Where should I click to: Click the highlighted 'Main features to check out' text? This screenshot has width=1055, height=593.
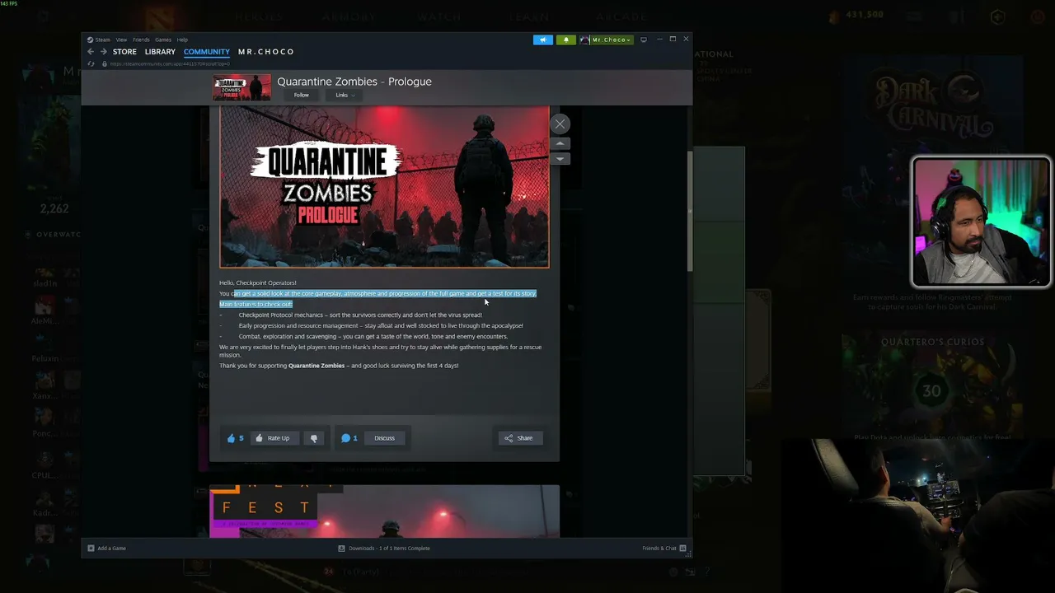256,305
